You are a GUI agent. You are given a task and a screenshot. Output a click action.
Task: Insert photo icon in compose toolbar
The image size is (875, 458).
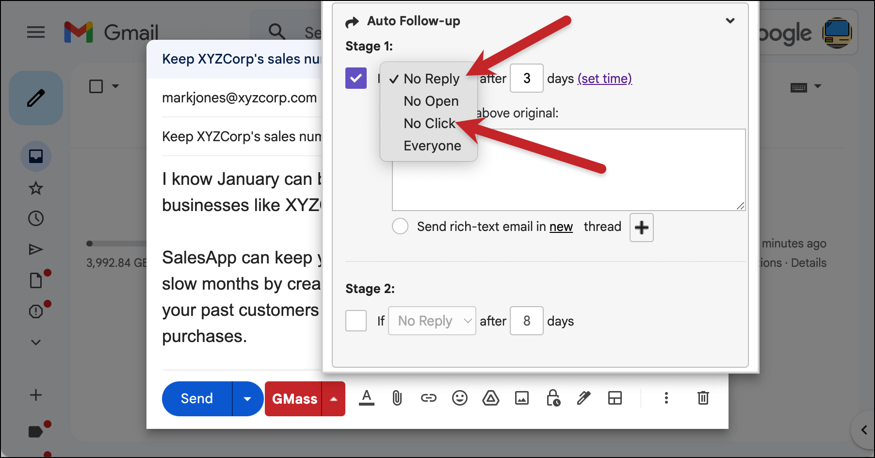pos(522,398)
